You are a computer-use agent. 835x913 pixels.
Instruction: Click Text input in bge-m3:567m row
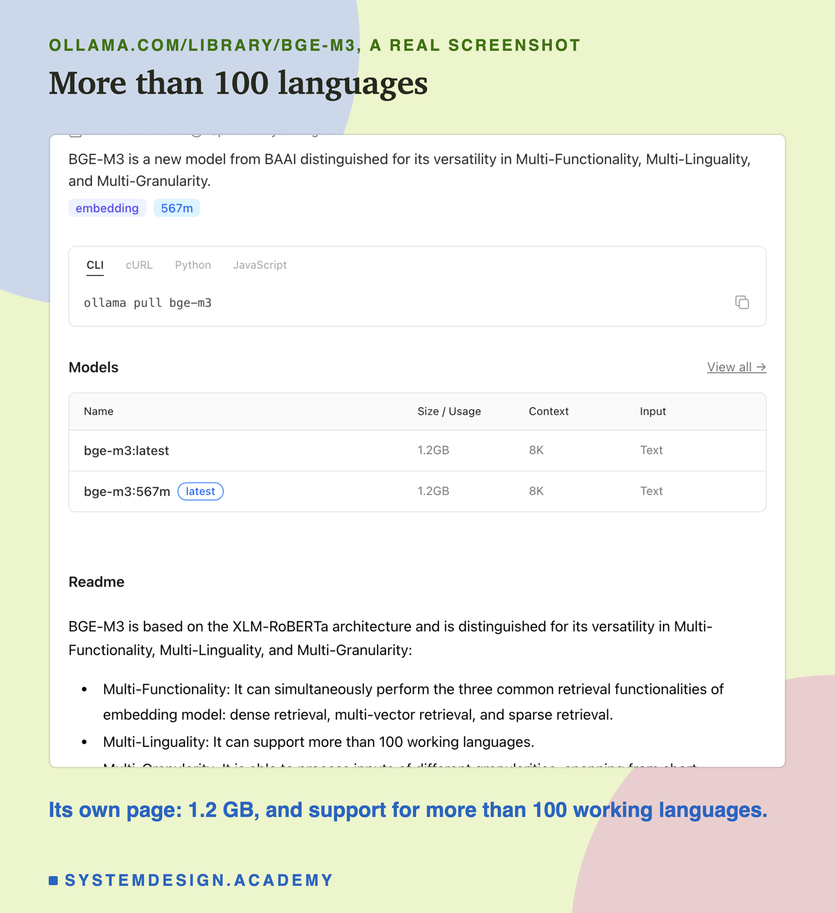pyautogui.click(x=651, y=491)
